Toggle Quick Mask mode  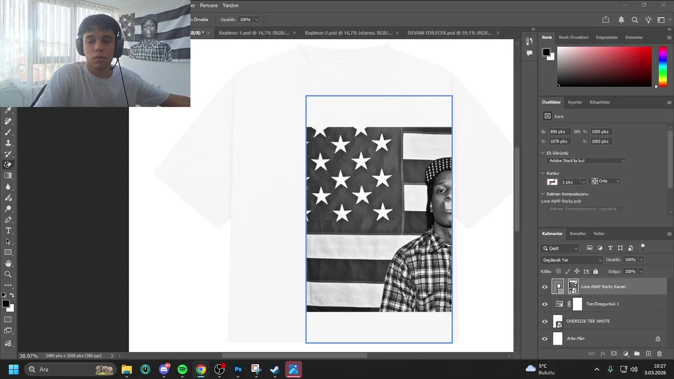(8, 319)
